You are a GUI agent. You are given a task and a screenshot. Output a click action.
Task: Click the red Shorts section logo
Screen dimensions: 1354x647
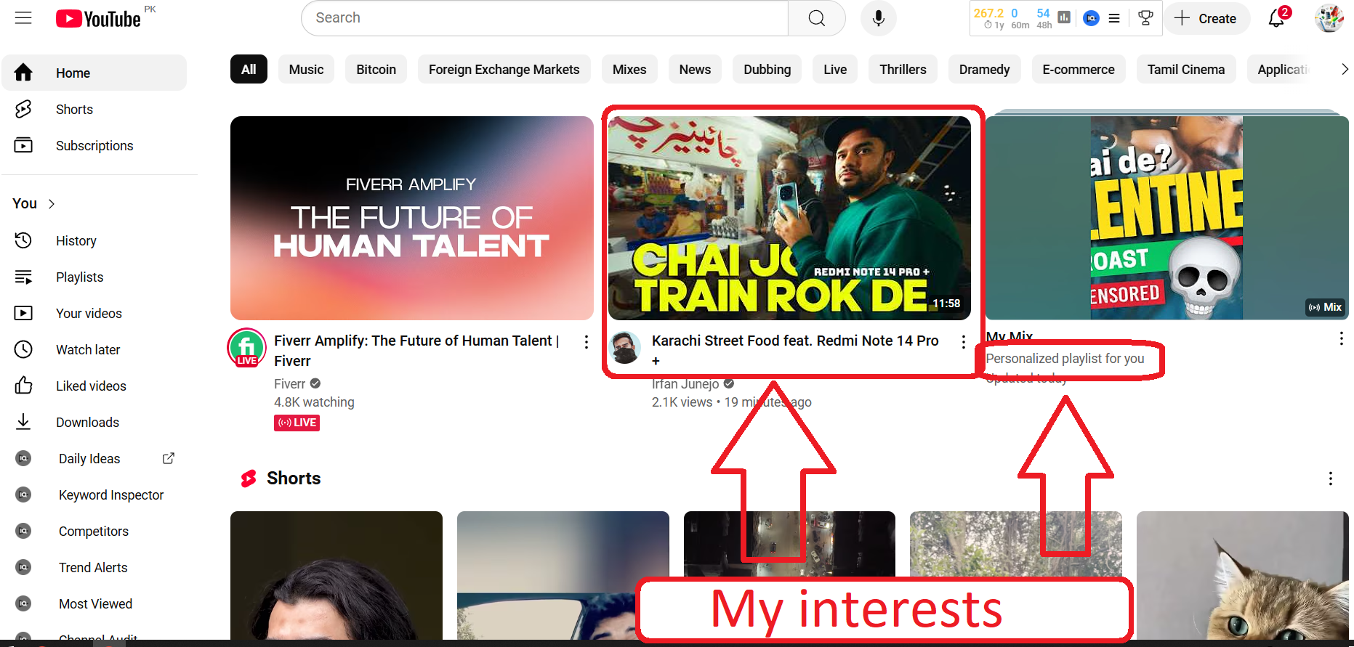249,478
